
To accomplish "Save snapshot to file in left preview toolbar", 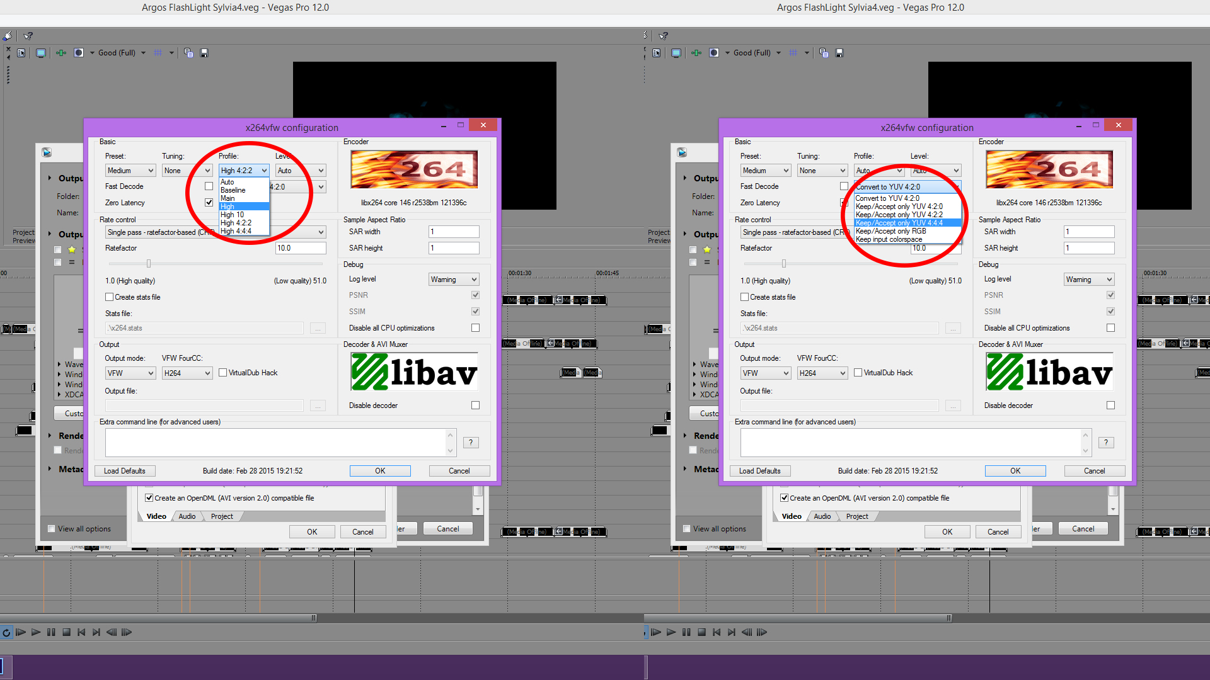I will pyautogui.click(x=204, y=53).
